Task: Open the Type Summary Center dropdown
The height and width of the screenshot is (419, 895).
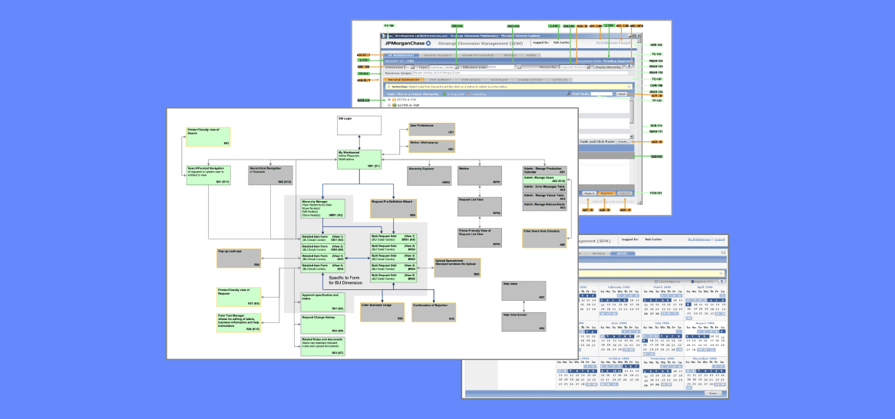Action: click(x=458, y=67)
